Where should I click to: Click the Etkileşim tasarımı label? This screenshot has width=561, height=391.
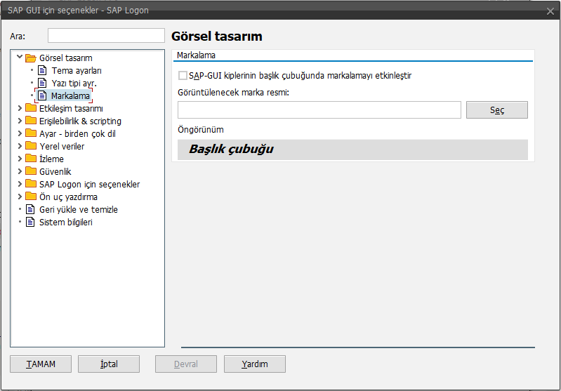pyautogui.click(x=71, y=108)
